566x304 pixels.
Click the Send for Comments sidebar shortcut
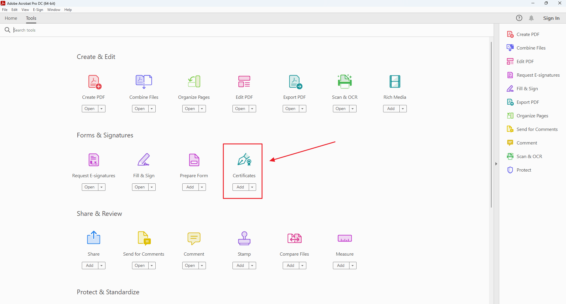[532, 129]
